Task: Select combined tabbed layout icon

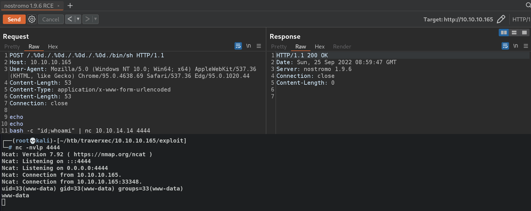Action: pos(524,33)
